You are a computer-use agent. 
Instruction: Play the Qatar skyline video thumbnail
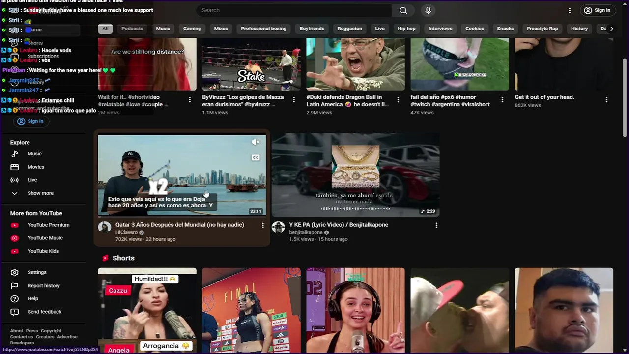tap(182, 176)
